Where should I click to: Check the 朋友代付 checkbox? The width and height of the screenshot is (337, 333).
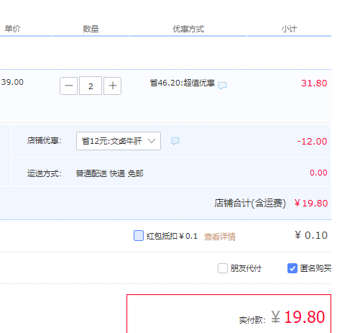click(x=223, y=268)
